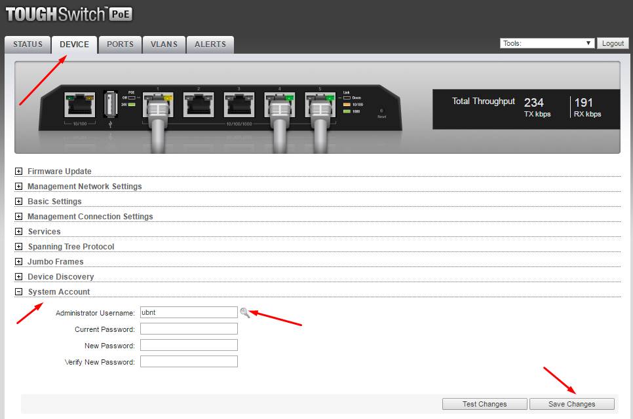The width and height of the screenshot is (633, 419).
Task: Click port 5 on the switch image
Action: coord(320,104)
